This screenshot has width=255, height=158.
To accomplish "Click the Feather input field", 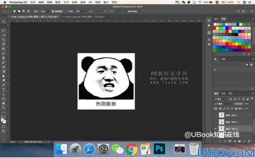I will (x=44, y=11).
